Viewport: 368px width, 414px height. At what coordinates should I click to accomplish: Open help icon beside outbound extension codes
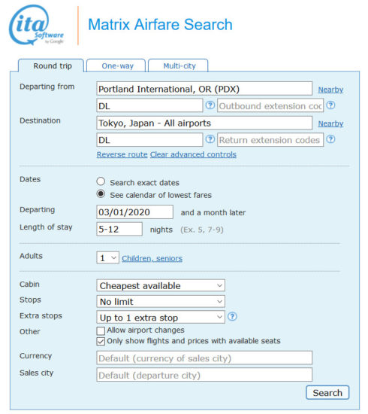pos(330,105)
